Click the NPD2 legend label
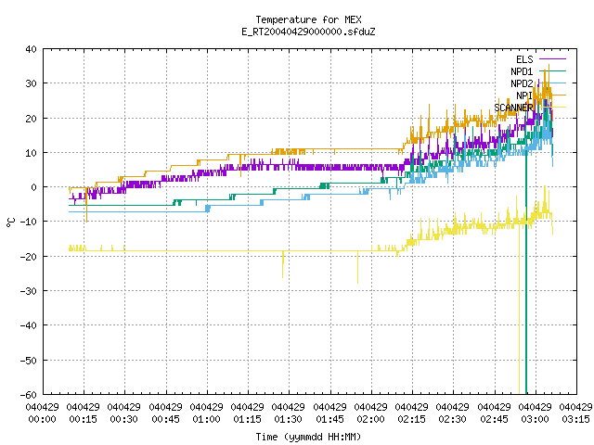This screenshot has width=594, height=445. pos(522,83)
